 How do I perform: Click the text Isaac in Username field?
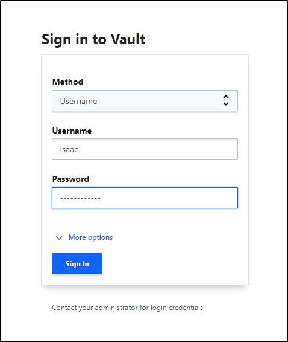click(x=69, y=150)
